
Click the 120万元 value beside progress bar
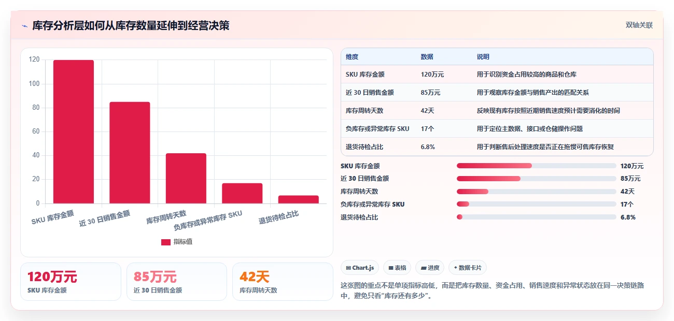(x=632, y=166)
